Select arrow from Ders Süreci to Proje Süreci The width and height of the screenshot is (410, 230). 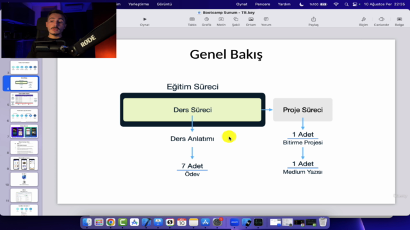267,110
